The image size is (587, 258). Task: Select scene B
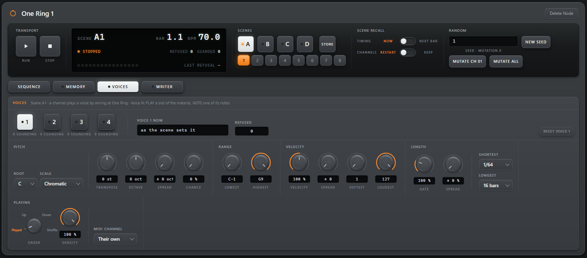pyautogui.click(x=266, y=44)
